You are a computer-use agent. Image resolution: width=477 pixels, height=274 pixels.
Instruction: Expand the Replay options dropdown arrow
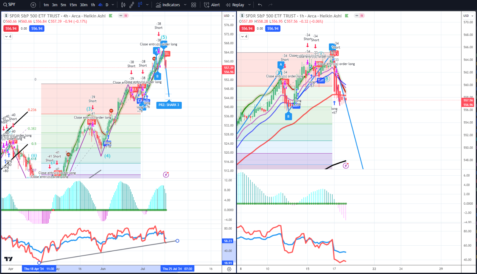click(249, 5)
